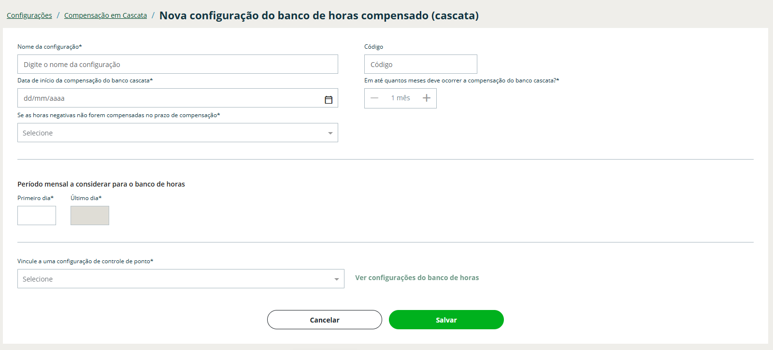Navigate to Compensação em Cascata breadcrumb
The height and width of the screenshot is (350, 773).
pos(105,15)
